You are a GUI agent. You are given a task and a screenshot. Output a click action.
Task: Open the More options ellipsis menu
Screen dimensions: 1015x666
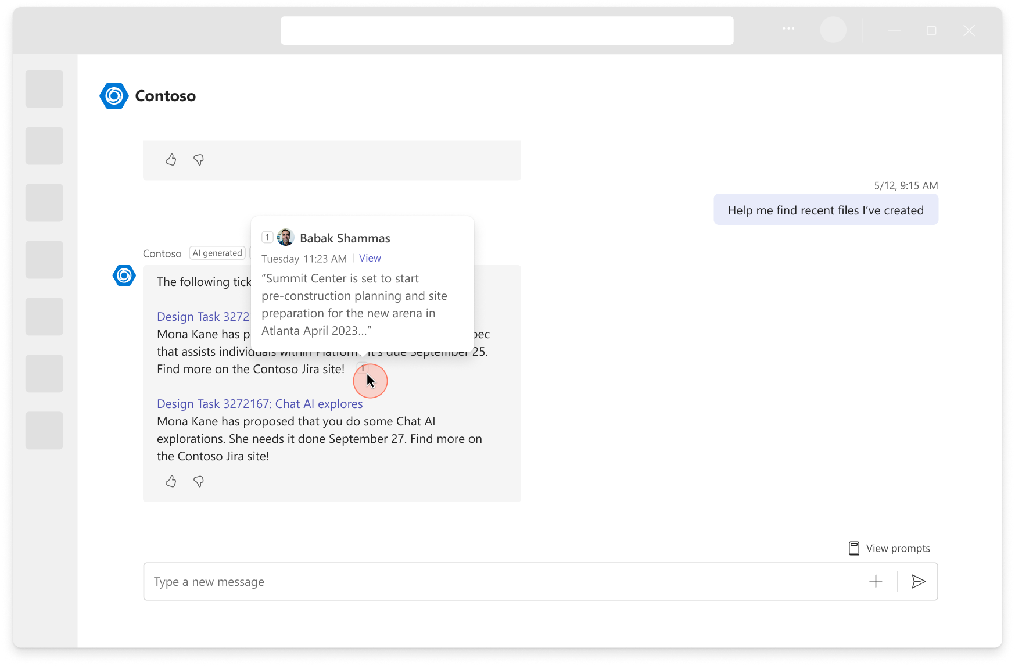(x=788, y=29)
